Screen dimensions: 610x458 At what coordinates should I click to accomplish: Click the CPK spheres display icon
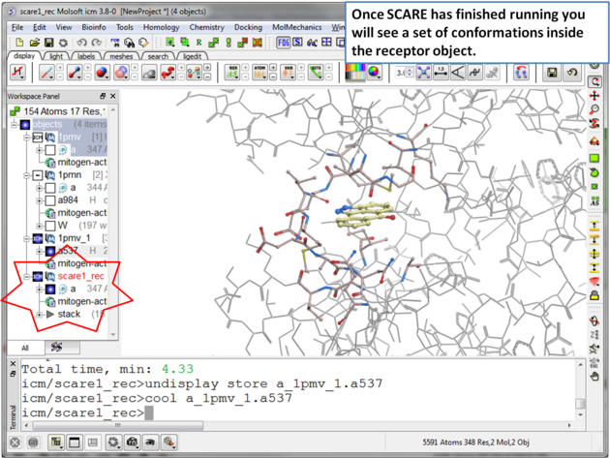pyautogui.click(x=100, y=73)
